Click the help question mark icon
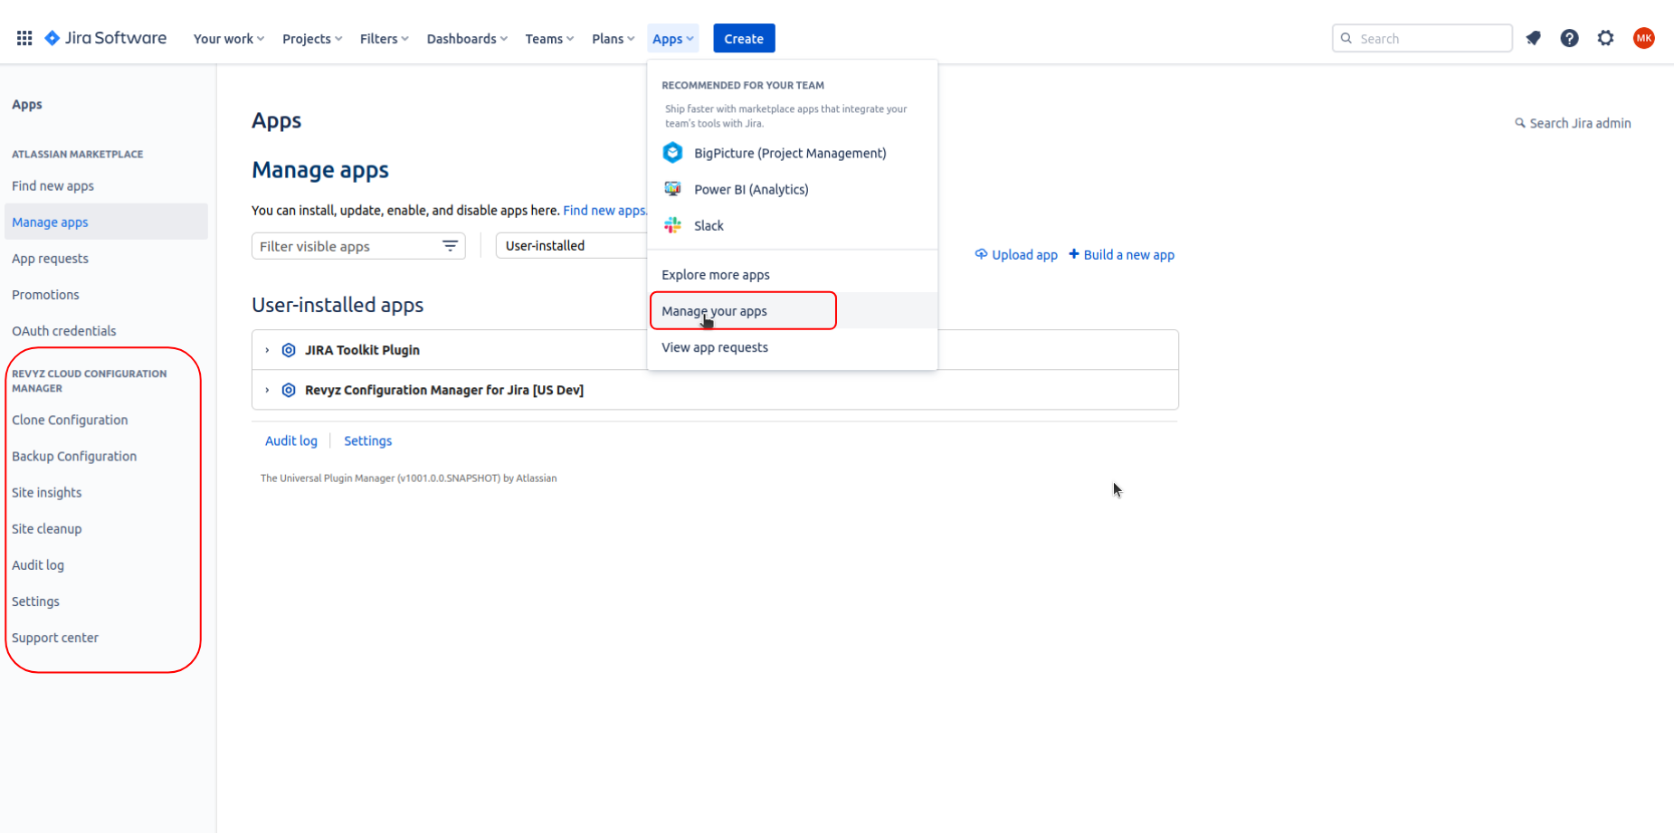 click(x=1569, y=38)
